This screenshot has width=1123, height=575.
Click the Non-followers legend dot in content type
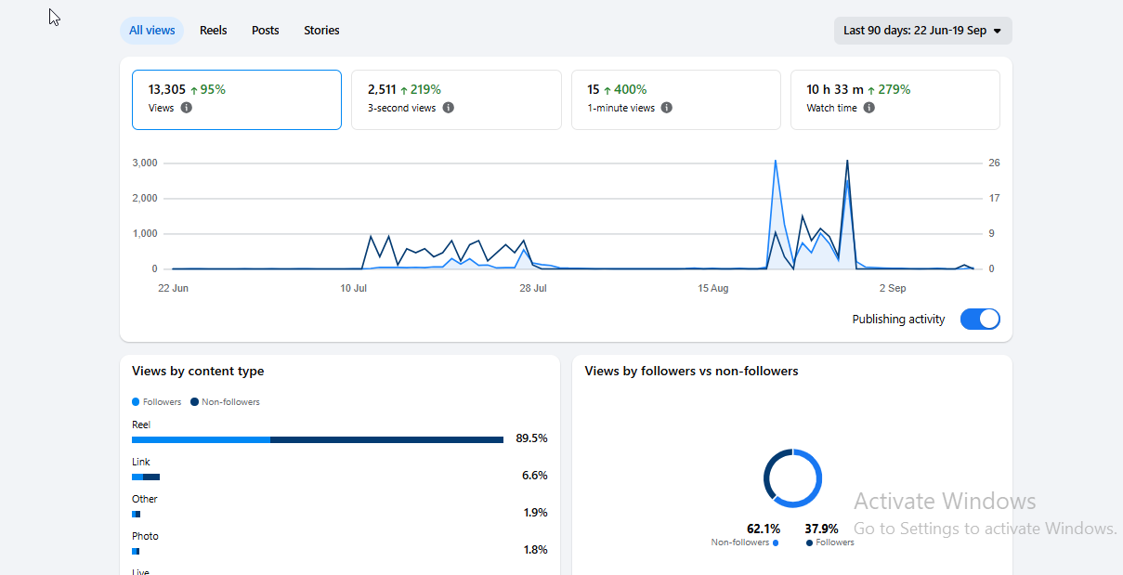tap(194, 402)
